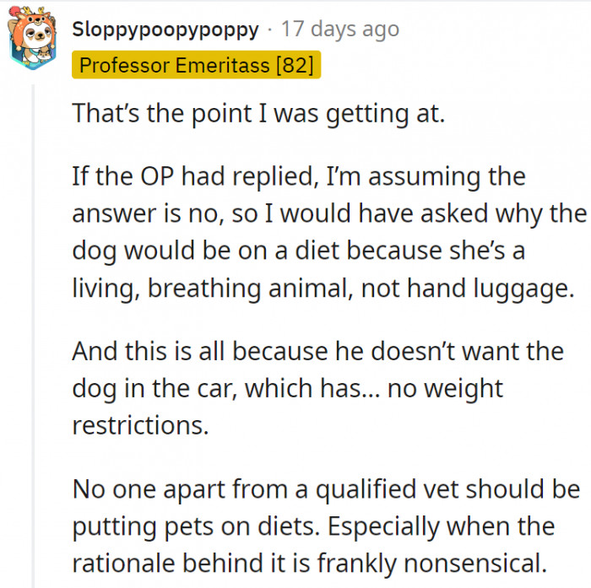
Task: Click the word "restrictions." in the comment
Action: pos(139,424)
